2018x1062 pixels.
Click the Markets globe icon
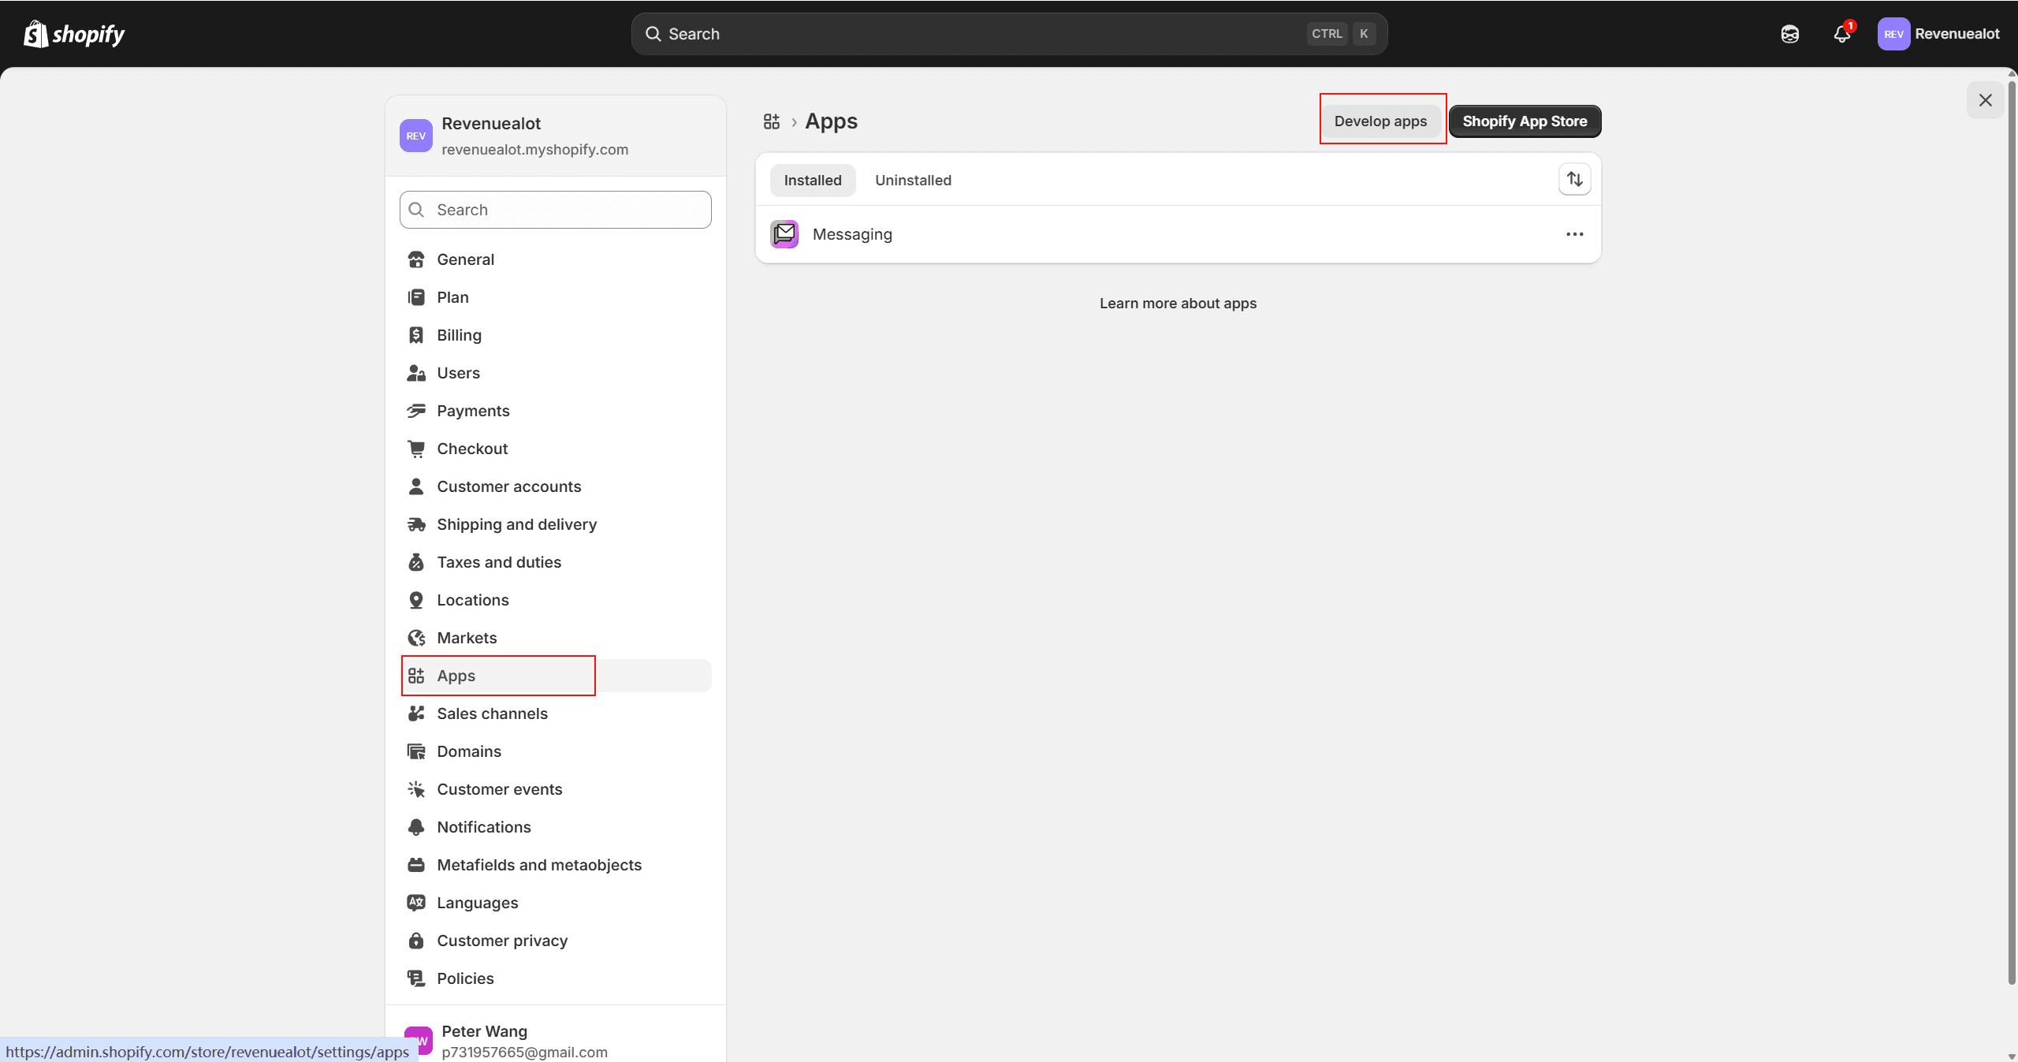(416, 638)
